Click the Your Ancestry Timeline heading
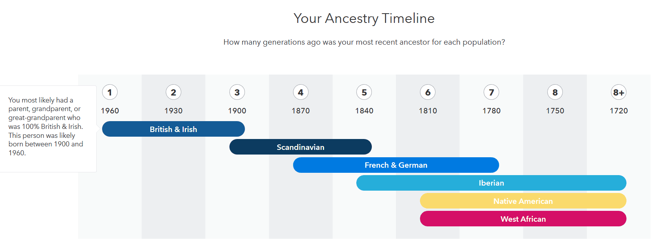Viewport: 661px width, 245px height. pos(364,18)
